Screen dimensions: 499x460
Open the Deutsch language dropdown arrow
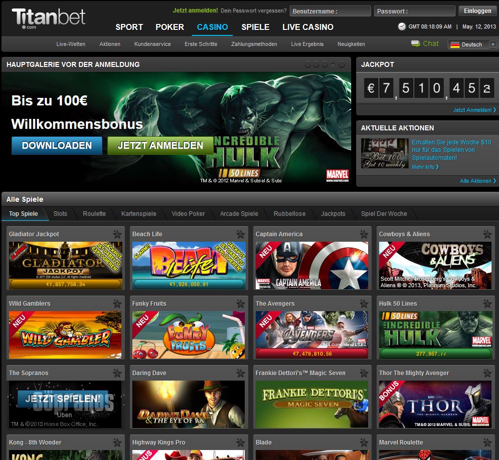click(x=493, y=44)
